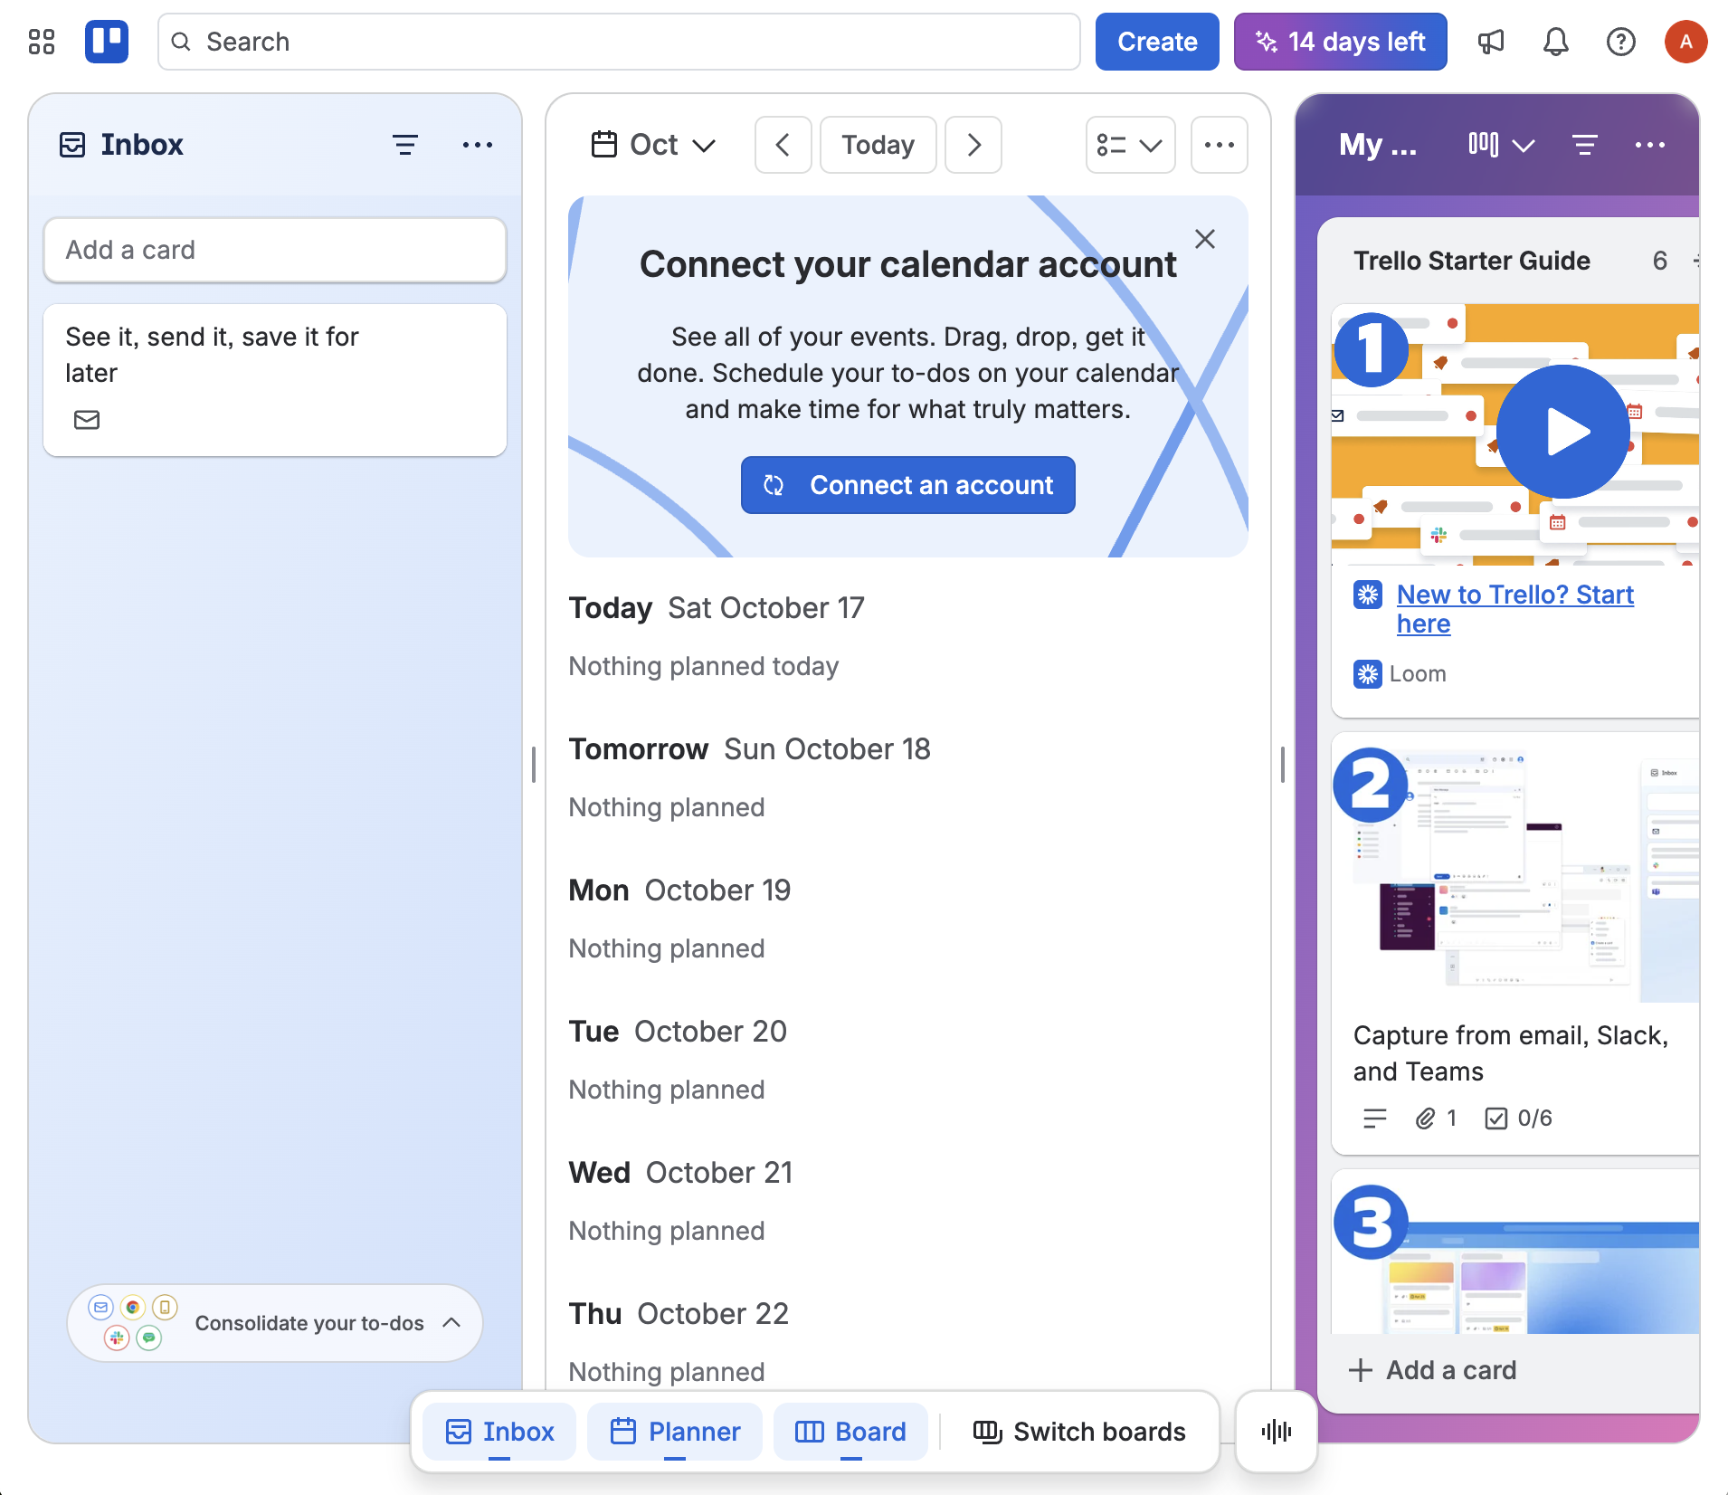Expand the Oct month dropdown
The width and height of the screenshot is (1728, 1495).
(653, 145)
